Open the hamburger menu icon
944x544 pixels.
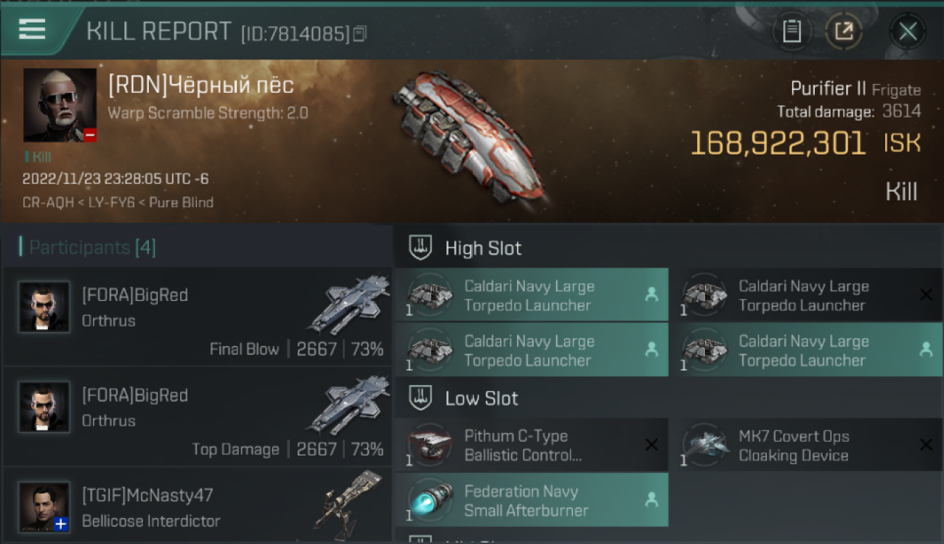[x=32, y=30]
